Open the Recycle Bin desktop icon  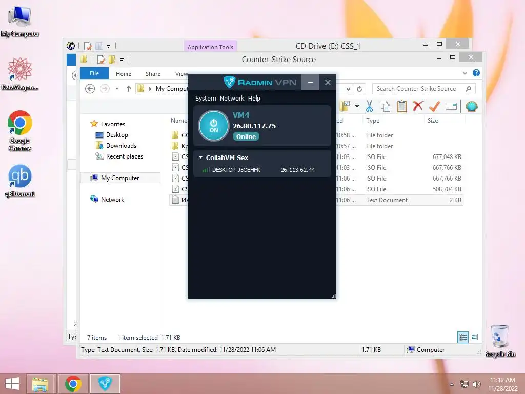pos(500,341)
